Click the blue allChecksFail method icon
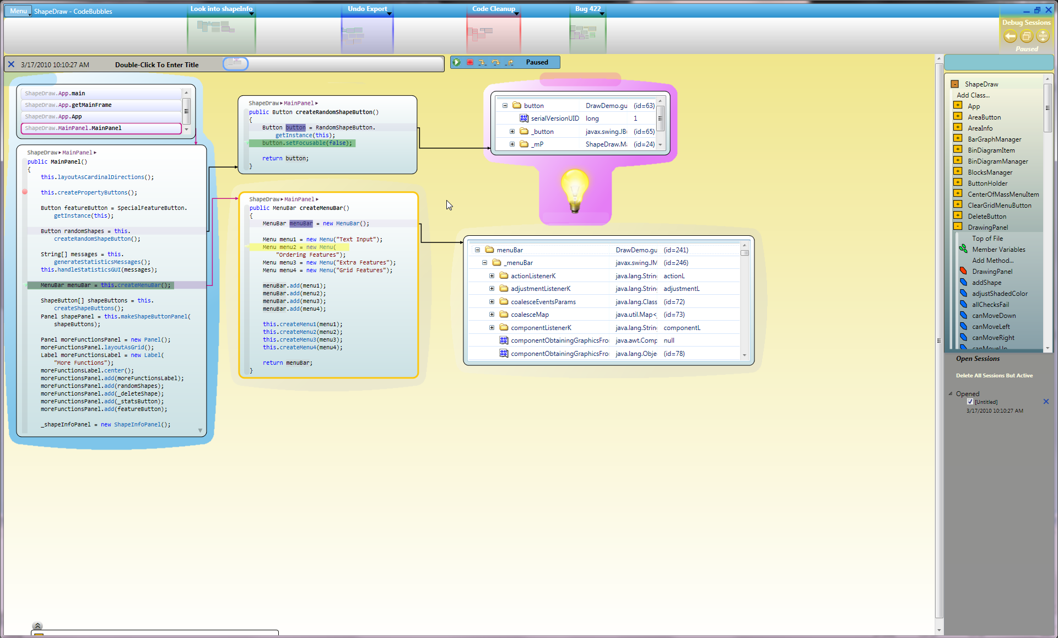Screen dimensions: 1058x638 click(x=963, y=304)
